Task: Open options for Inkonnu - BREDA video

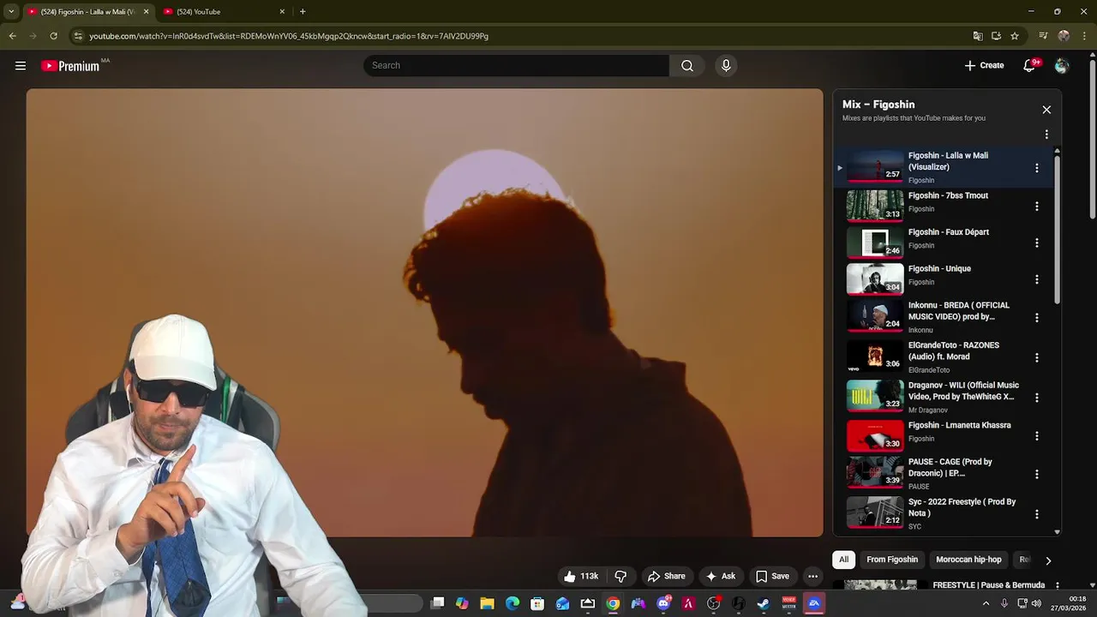Action: (1036, 318)
